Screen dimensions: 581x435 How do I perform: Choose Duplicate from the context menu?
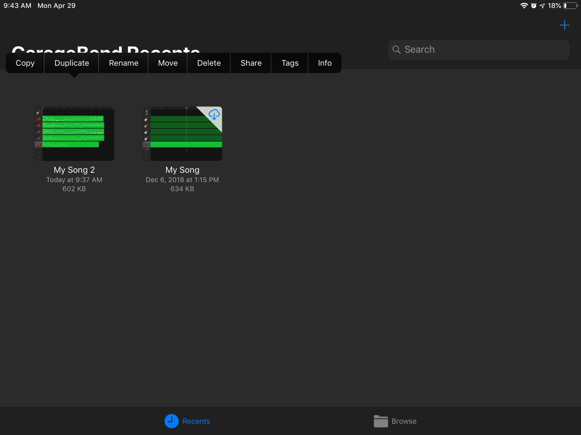[x=71, y=63]
